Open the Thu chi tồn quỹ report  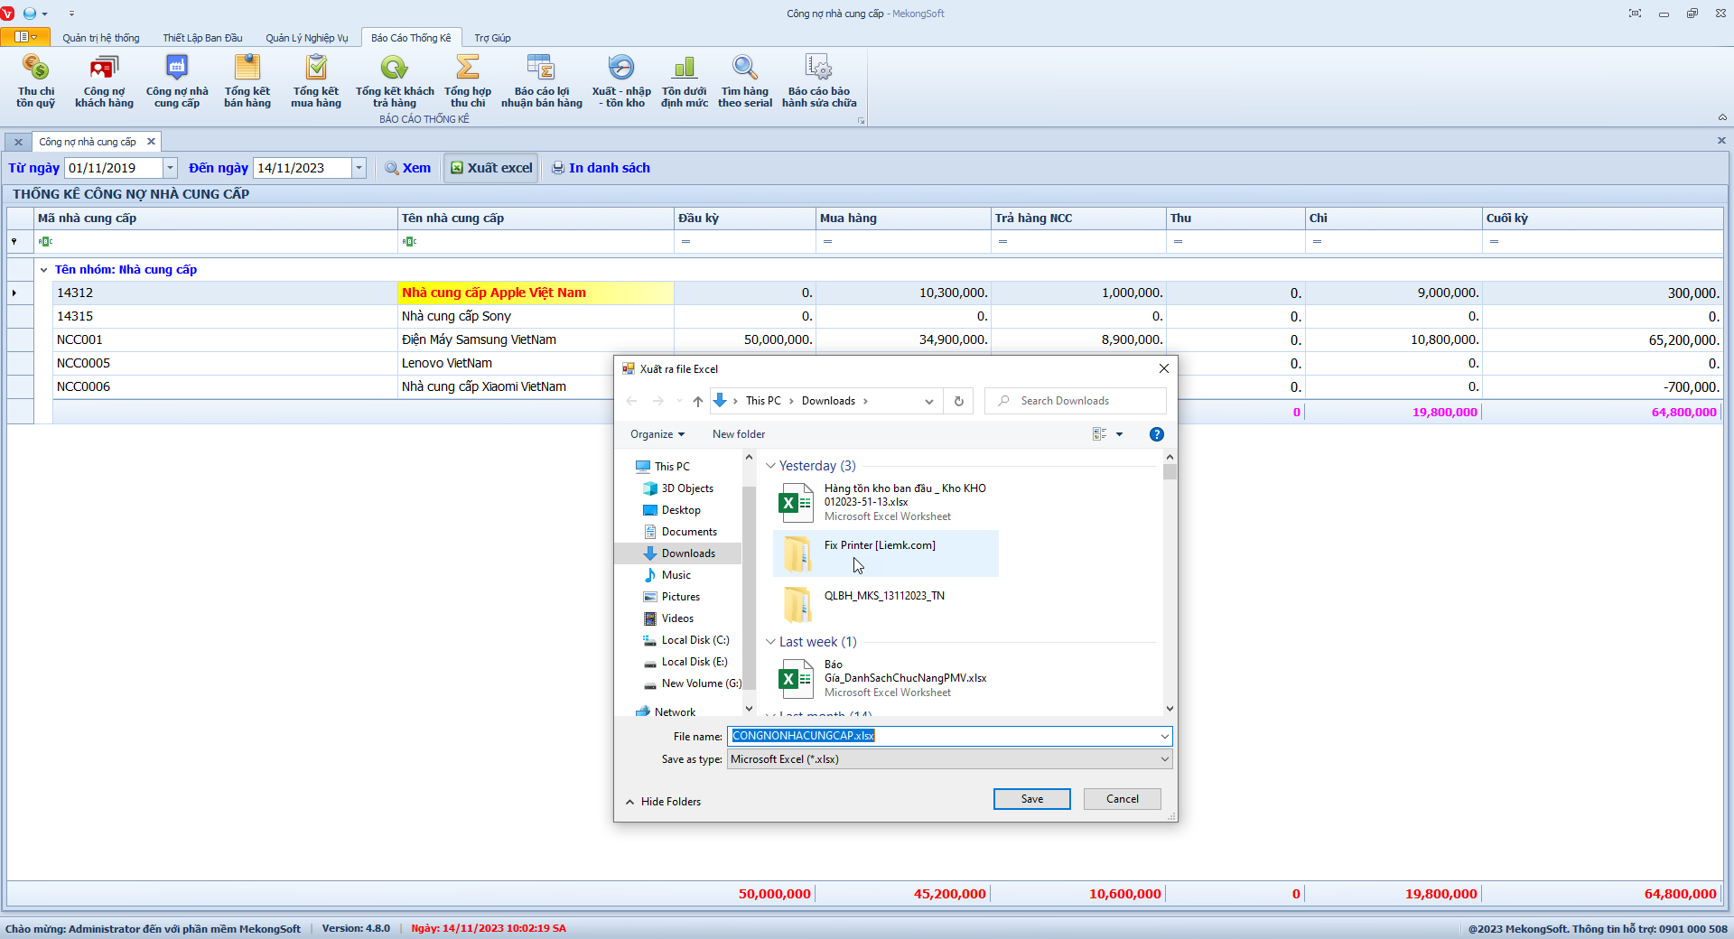(x=35, y=79)
